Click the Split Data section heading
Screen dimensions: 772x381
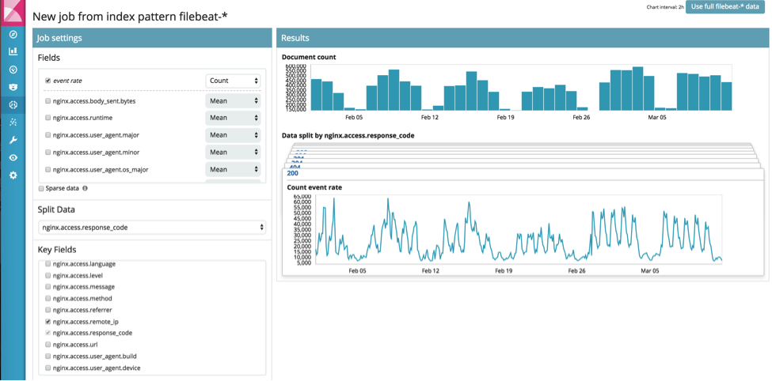tap(57, 209)
